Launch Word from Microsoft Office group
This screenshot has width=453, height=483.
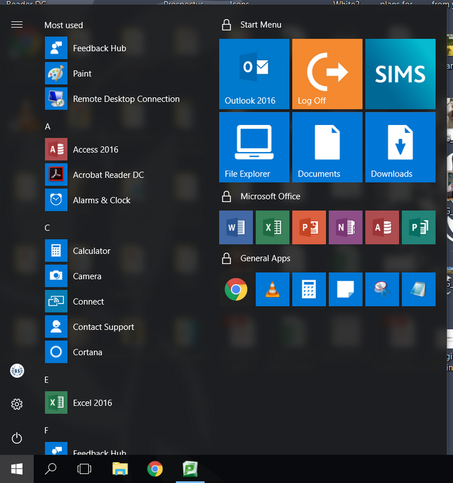click(236, 227)
